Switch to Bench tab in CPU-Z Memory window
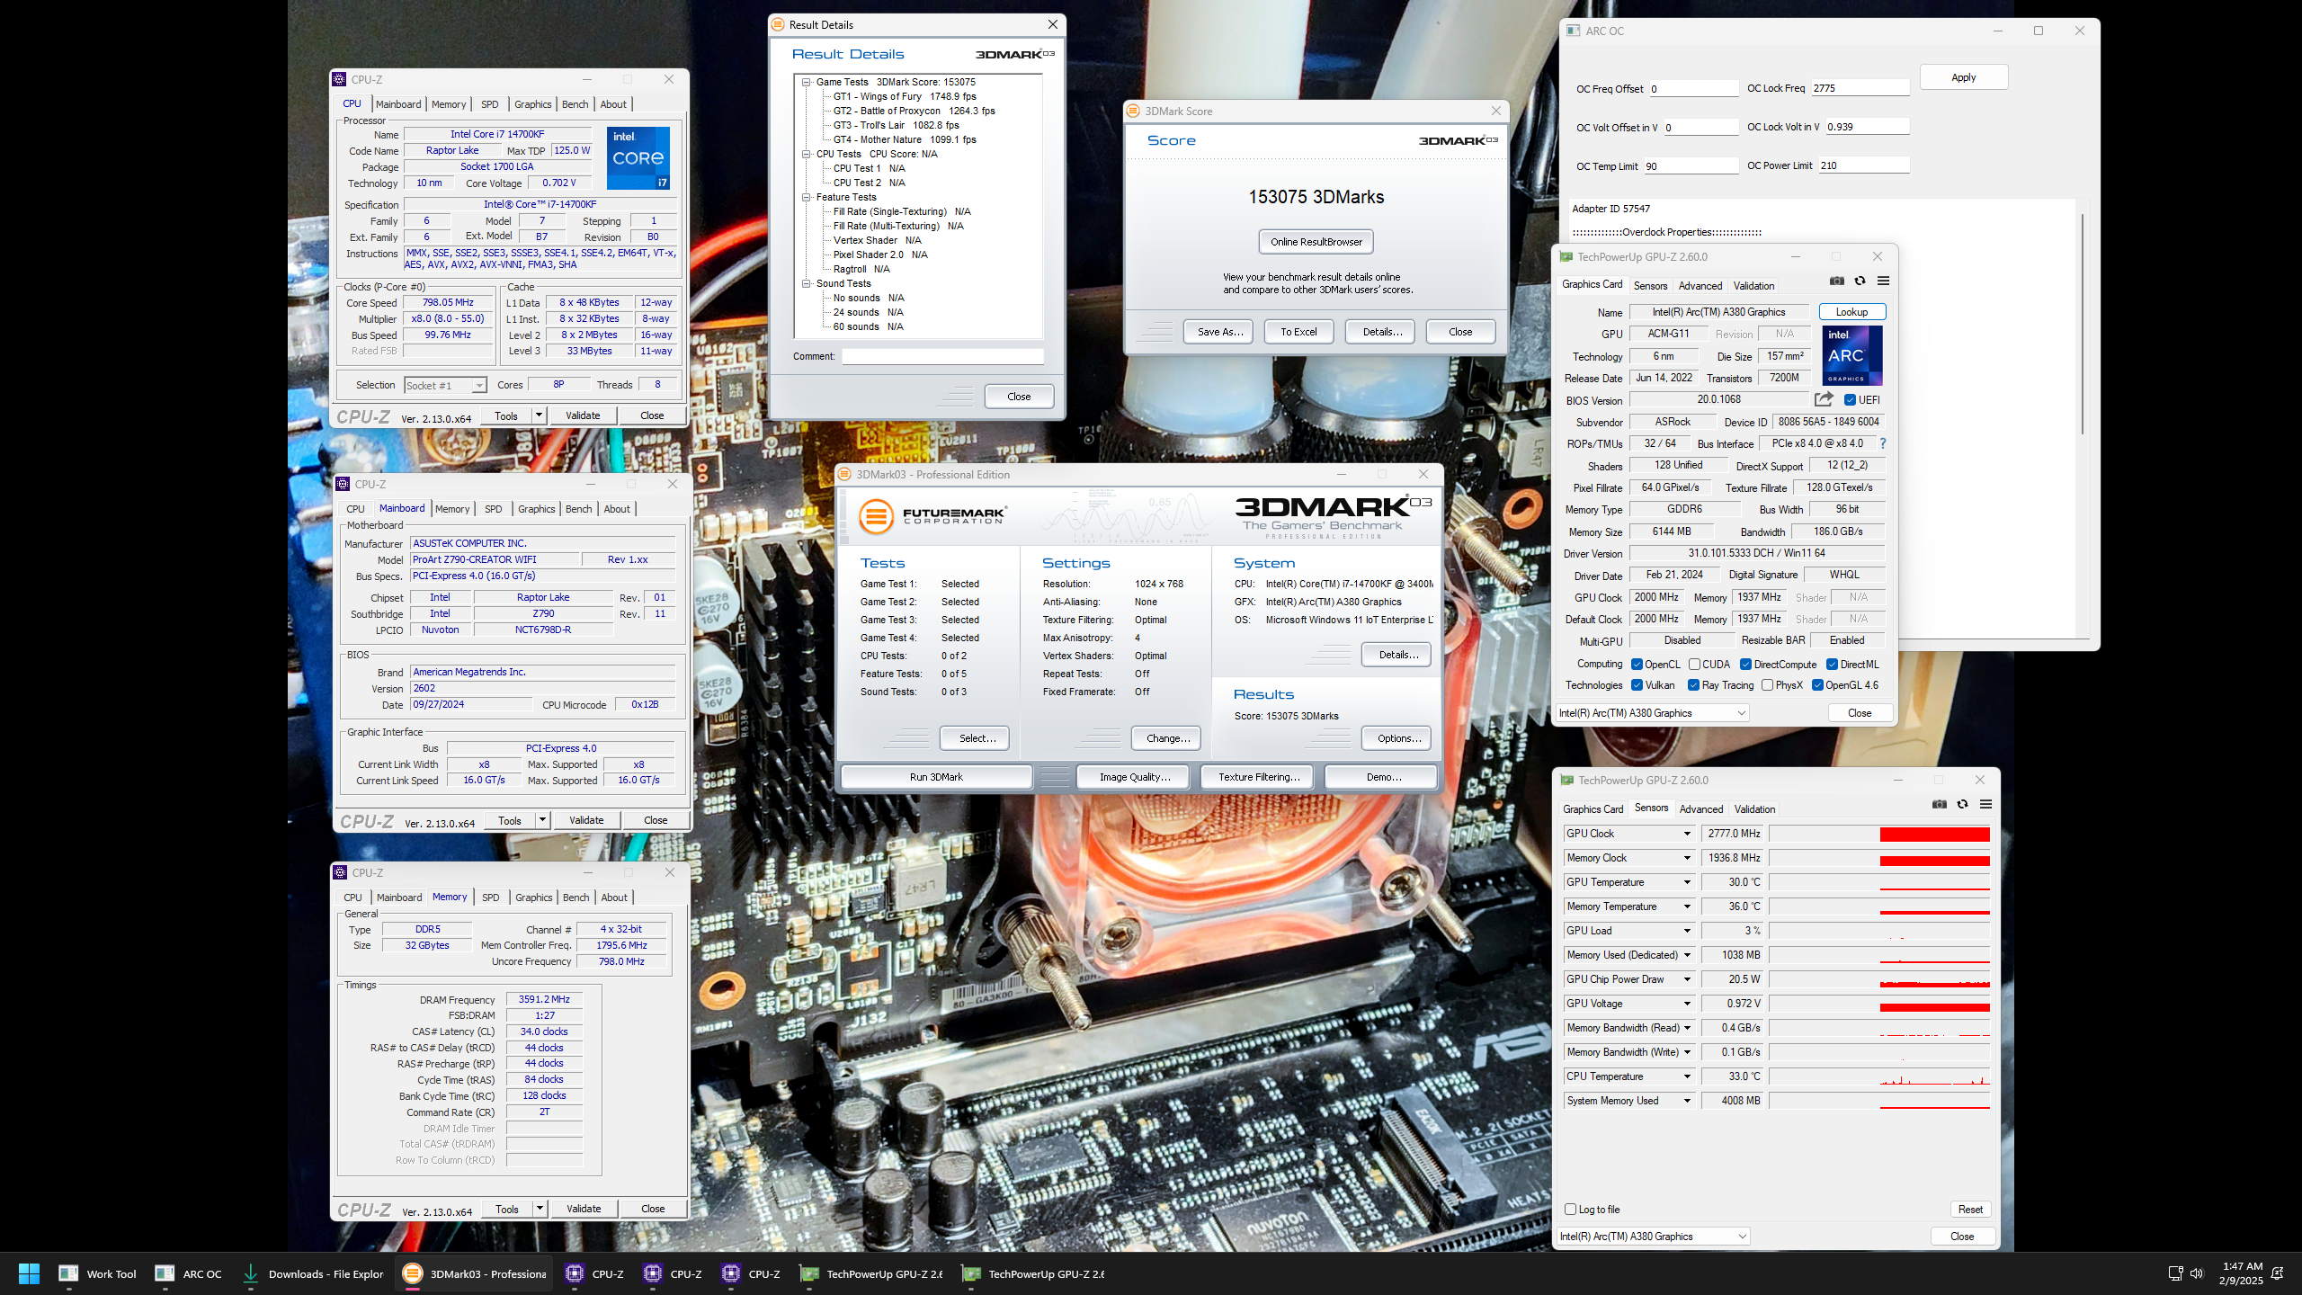Screen dimensions: 2302x1295 [575, 898]
